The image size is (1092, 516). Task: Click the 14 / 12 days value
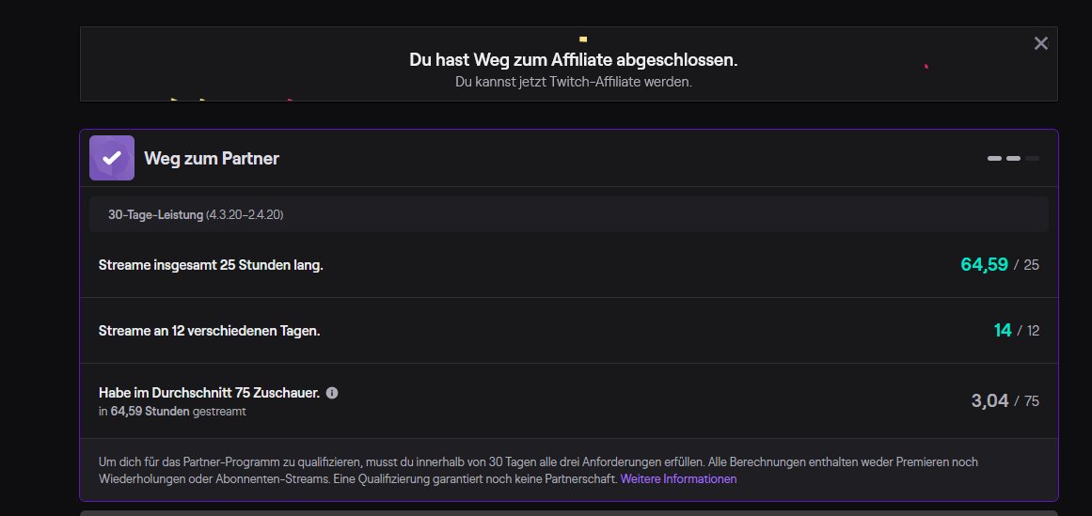pos(1016,330)
